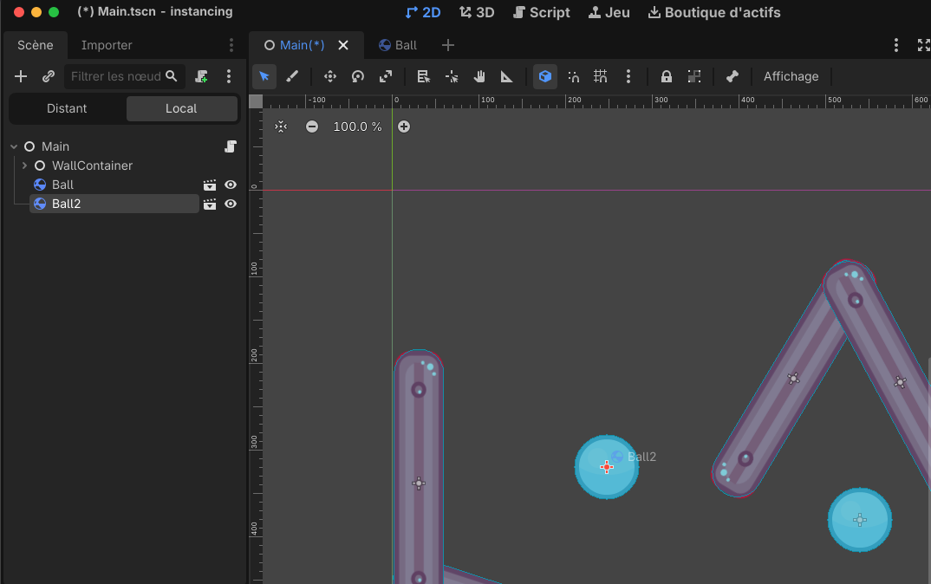Image resolution: width=931 pixels, height=584 pixels.
Task: Hide the Ball node via eye icon
Action: point(231,185)
